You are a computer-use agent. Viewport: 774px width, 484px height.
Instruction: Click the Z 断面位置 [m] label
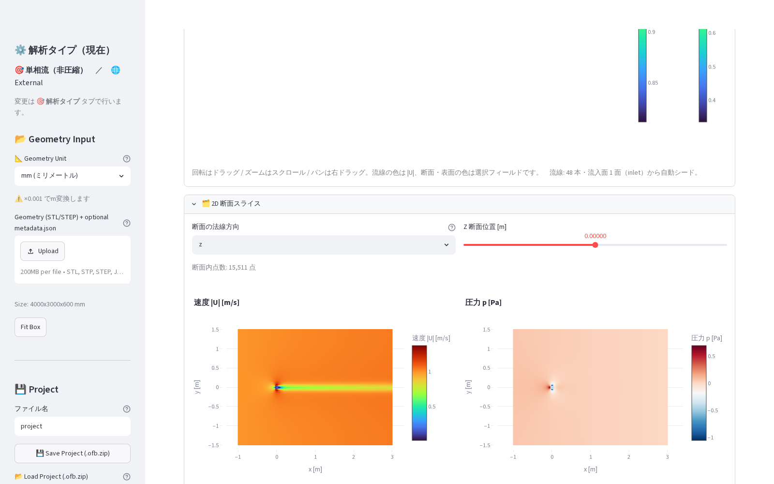click(485, 227)
